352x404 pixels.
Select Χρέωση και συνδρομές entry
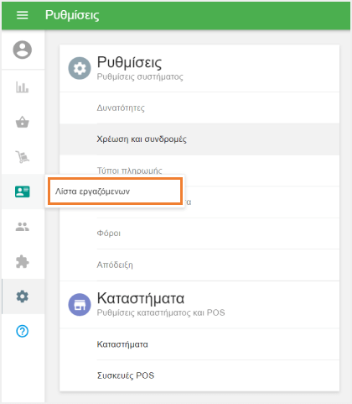199,139
